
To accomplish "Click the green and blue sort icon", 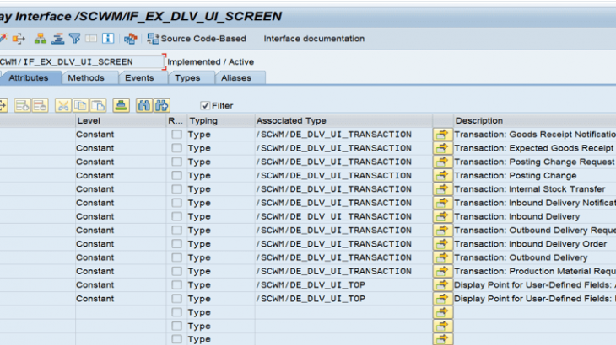I will click(121, 106).
